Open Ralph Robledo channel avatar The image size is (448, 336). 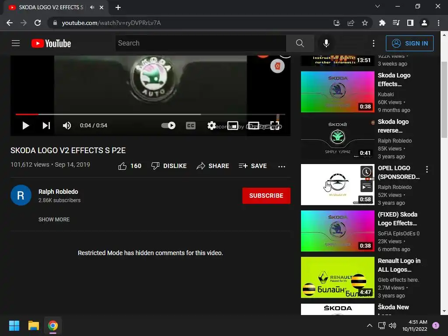pos(21,195)
